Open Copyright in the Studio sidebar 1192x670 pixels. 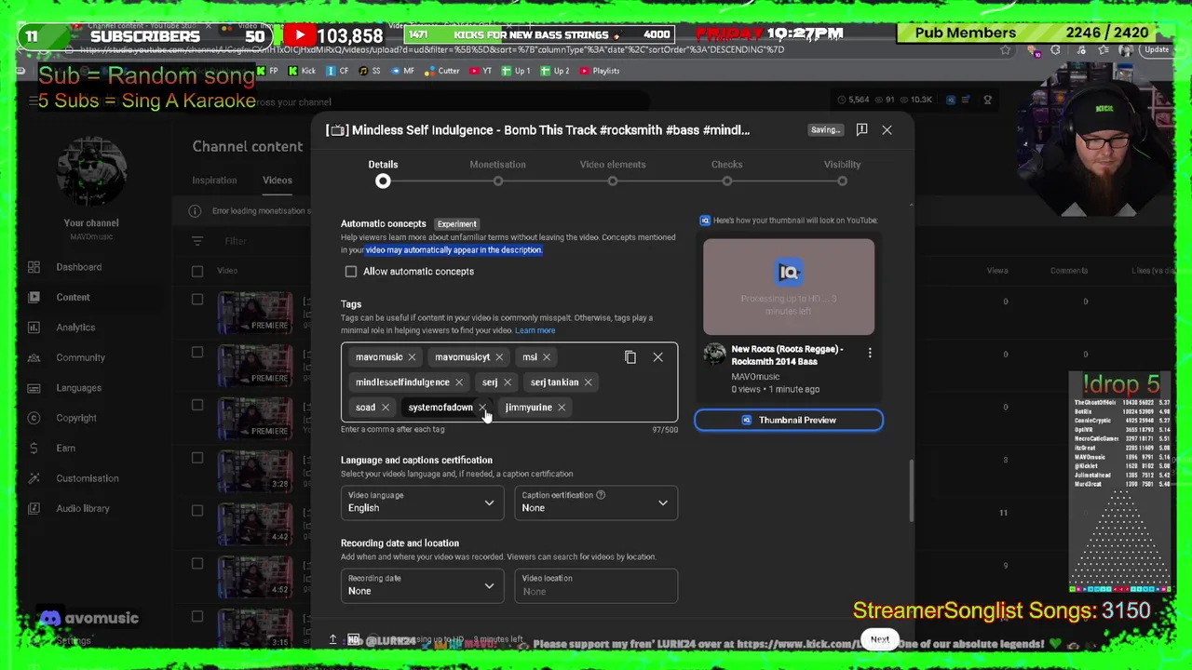(76, 418)
